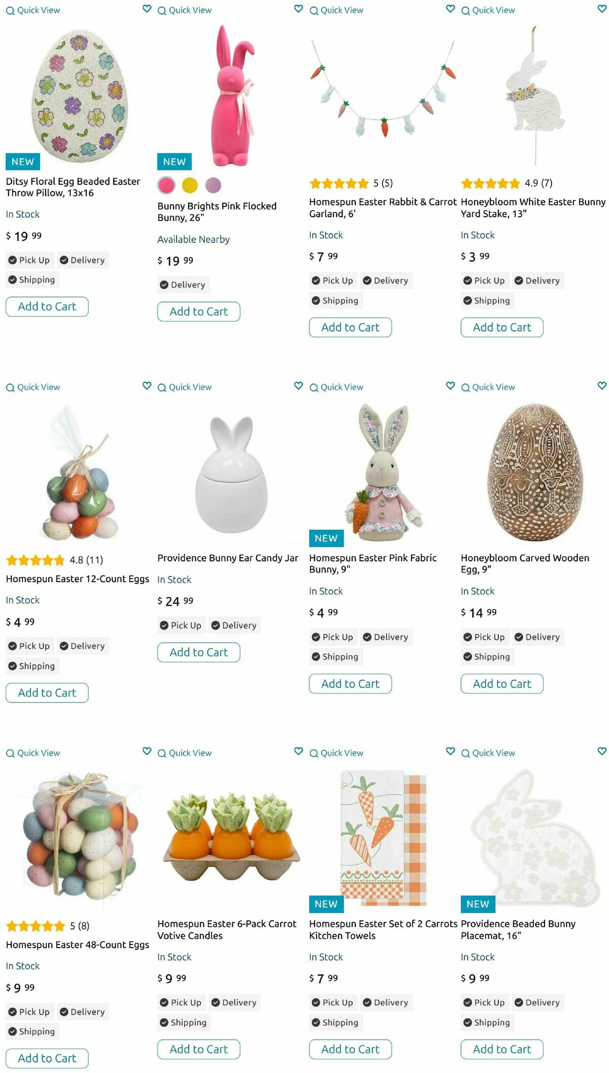Favorite the Bunny Ear Candy Jar
The image size is (609, 1073).
[x=298, y=386]
